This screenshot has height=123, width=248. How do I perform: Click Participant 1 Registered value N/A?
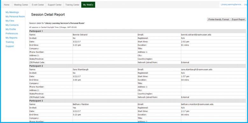click(183, 38)
